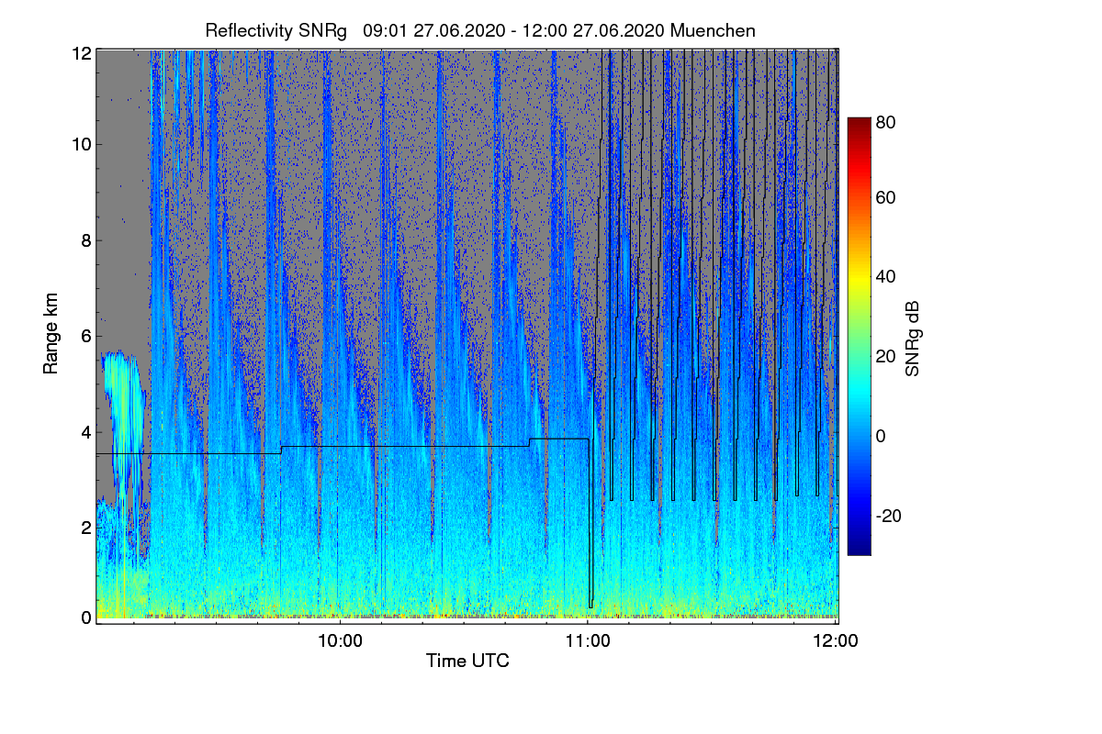Click the '10' range axis label

tap(82, 144)
